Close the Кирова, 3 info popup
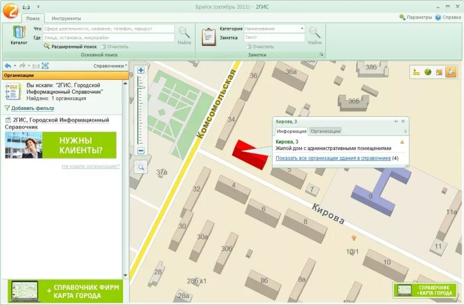This screenshot has height=305, width=464. click(403, 122)
